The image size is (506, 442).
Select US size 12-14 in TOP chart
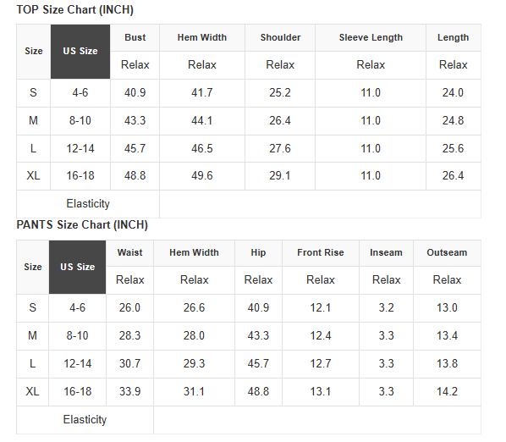pos(80,149)
